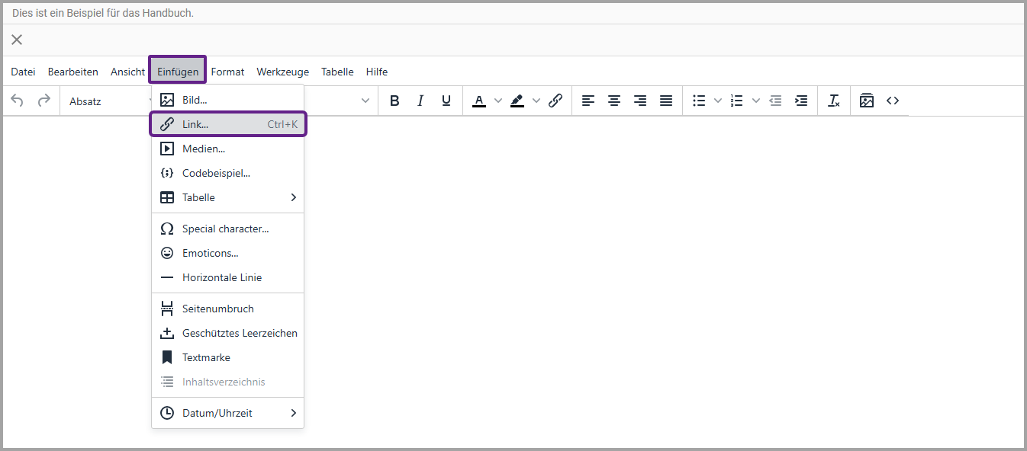Image resolution: width=1027 pixels, height=451 pixels.
Task: Increase the paragraph indent
Action: [x=801, y=101]
